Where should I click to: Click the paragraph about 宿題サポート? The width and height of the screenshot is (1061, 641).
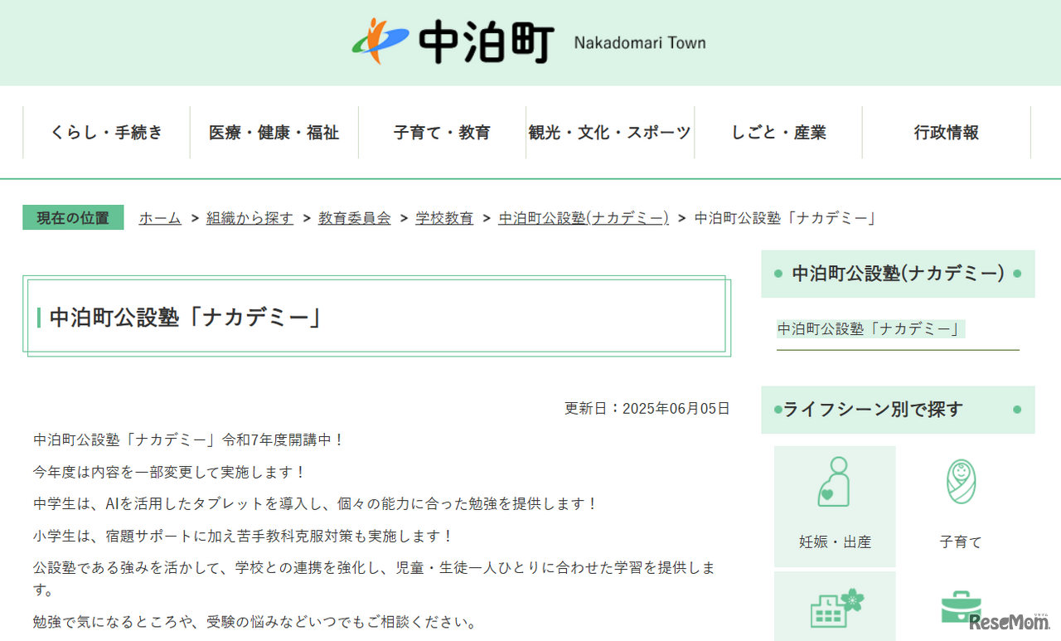244,537
